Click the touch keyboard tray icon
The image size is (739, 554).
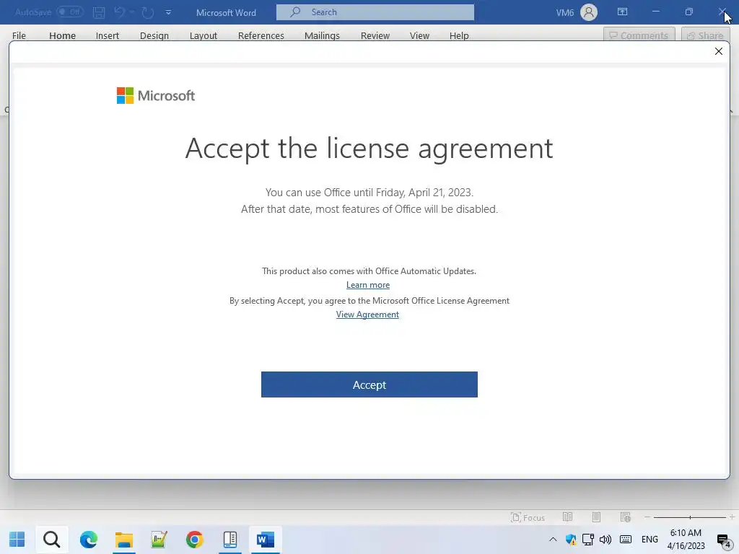click(626, 540)
